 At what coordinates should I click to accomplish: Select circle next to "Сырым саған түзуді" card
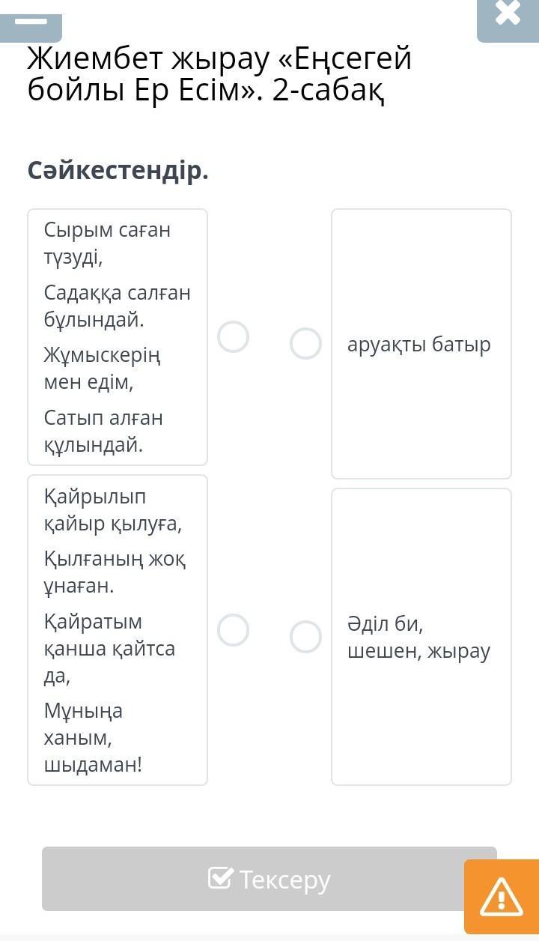coord(233,337)
